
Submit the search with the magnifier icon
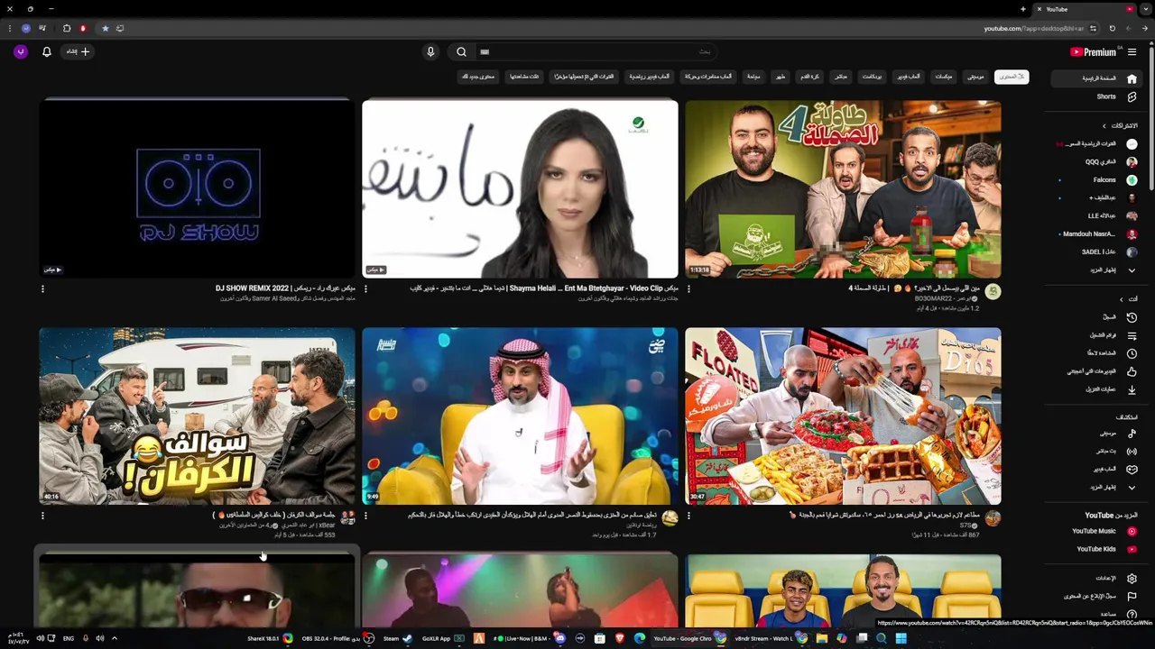click(461, 52)
